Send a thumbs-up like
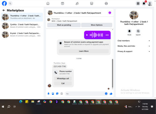Screen dimensions: 156x114 tap(111, 94)
